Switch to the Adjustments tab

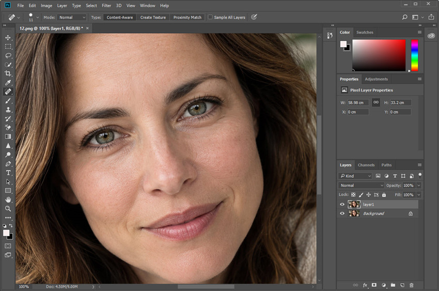click(x=377, y=79)
